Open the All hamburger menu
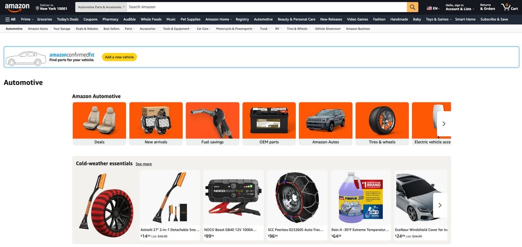The image size is (522, 247). (10, 19)
